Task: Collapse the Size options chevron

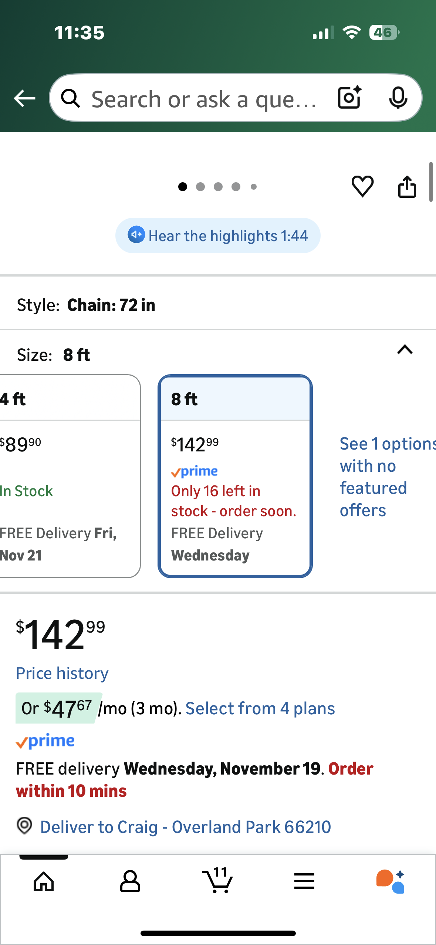Action: (x=405, y=350)
